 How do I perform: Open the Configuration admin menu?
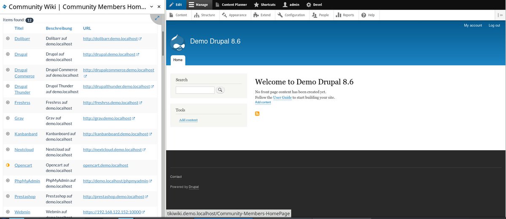[291, 15]
